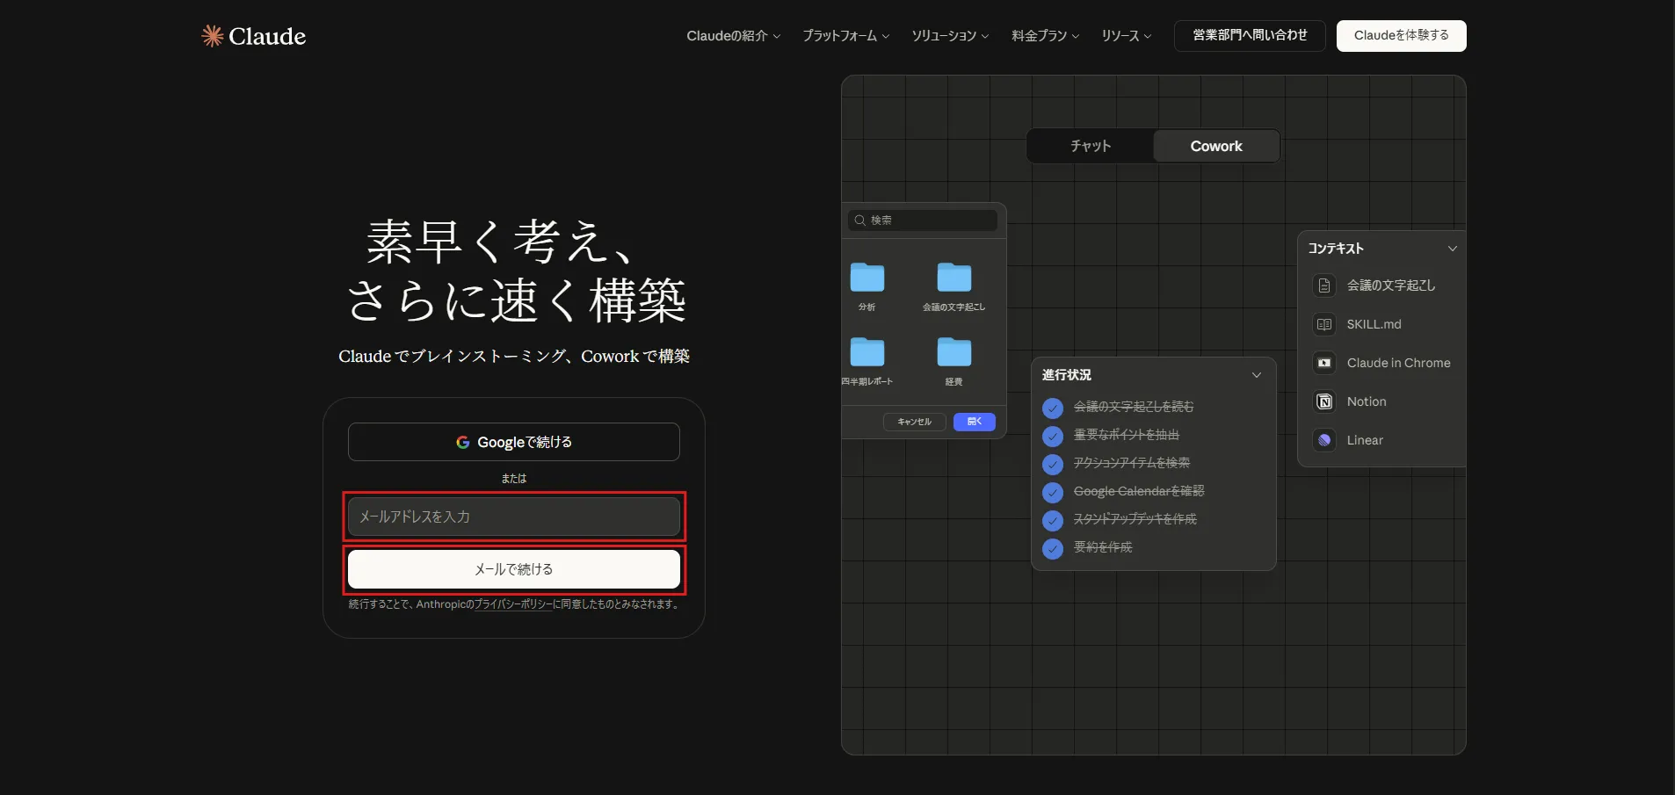
Task: Open the 分析 folder icon
Action: [867, 277]
